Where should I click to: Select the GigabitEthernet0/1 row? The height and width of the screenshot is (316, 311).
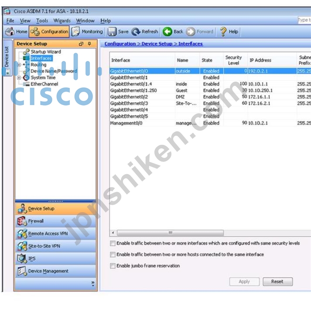[x=210, y=78]
